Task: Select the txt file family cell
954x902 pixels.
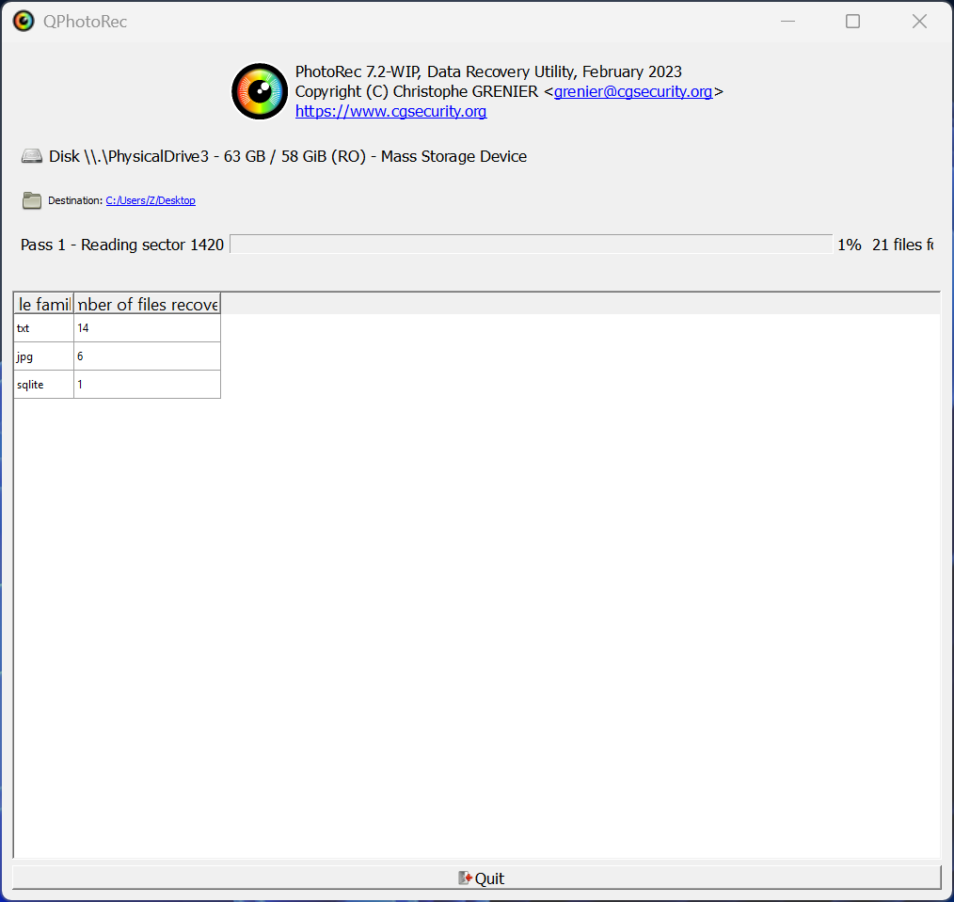Action: coord(44,328)
